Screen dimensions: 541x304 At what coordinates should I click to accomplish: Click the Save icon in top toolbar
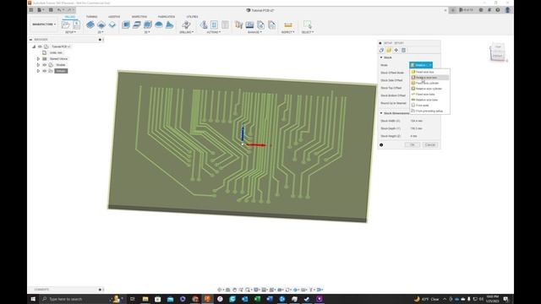click(x=51, y=10)
